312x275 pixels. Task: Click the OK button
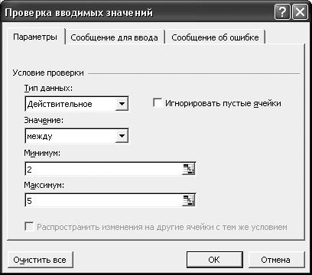point(214,260)
